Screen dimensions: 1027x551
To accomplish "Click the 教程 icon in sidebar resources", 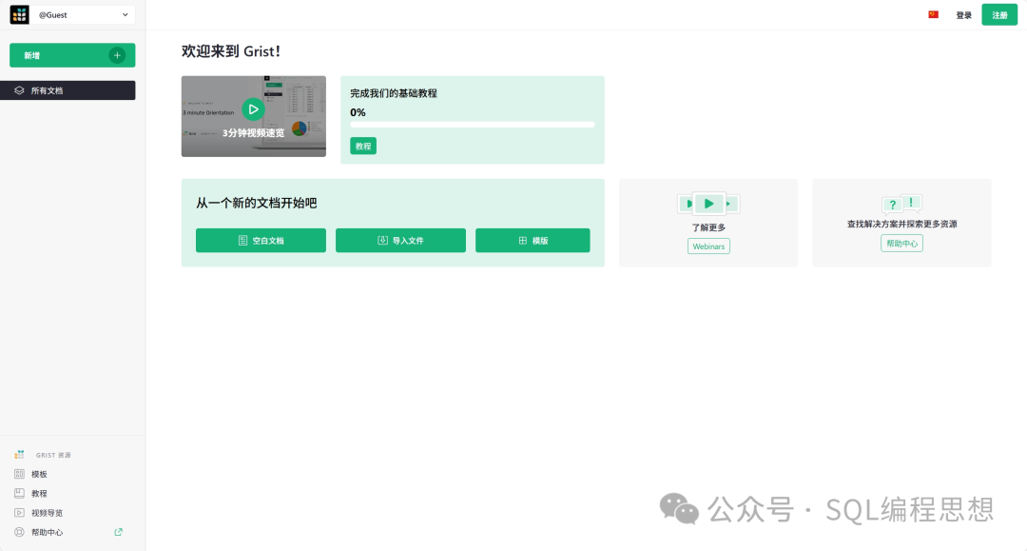I will 19,493.
